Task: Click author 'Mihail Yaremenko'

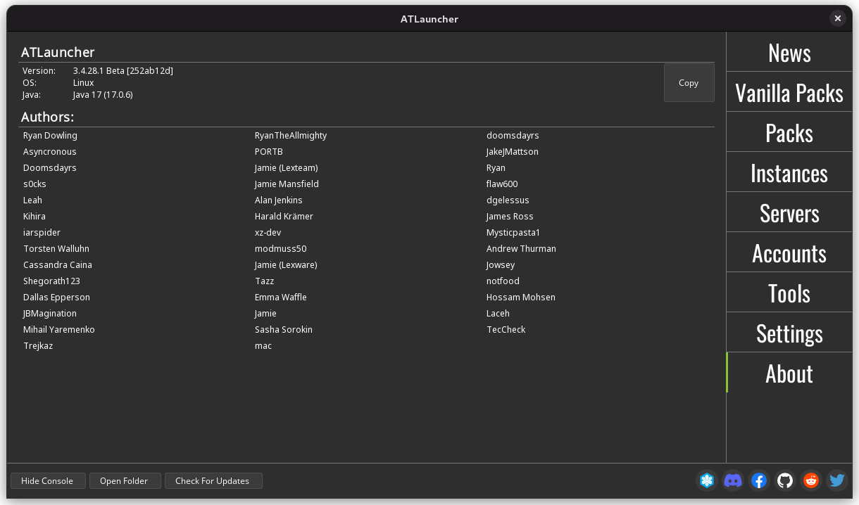Action: [x=59, y=330]
